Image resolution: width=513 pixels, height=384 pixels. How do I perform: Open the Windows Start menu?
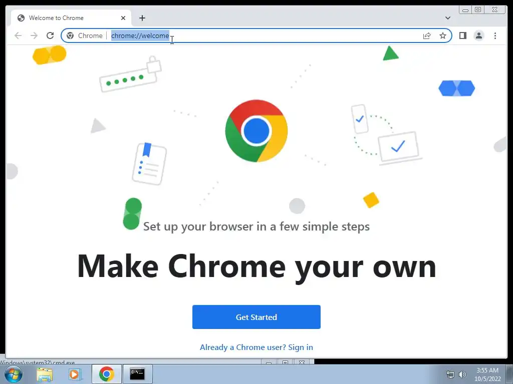pos(13,374)
